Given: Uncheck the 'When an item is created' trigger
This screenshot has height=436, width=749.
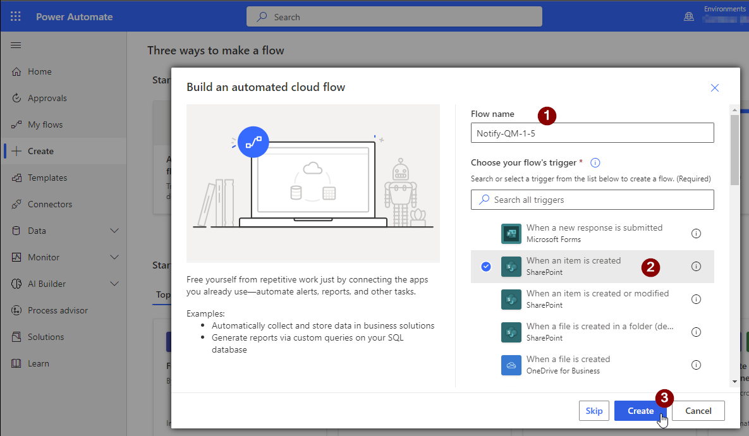Looking at the screenshot, I should point(486,267).
